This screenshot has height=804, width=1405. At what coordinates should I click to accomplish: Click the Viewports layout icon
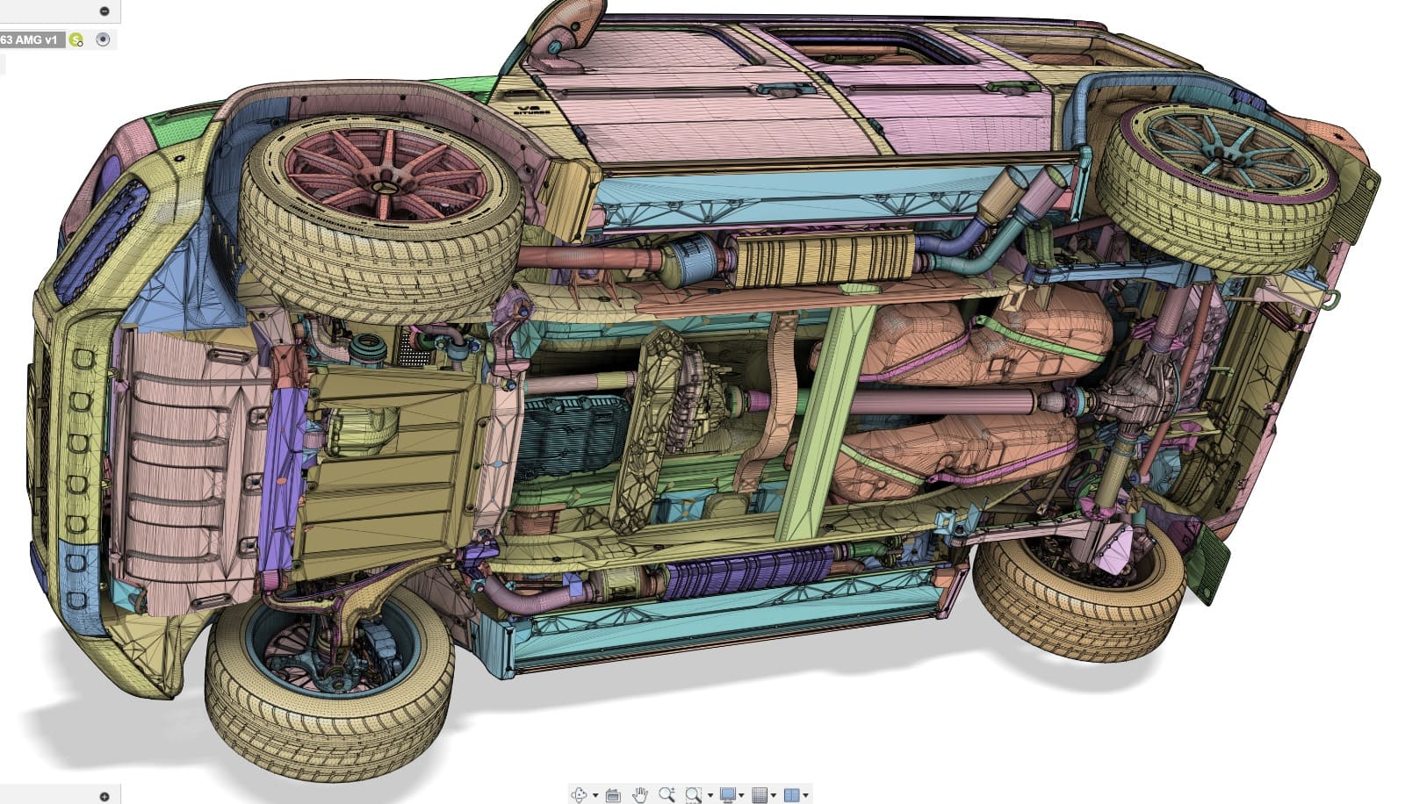[791, 795]
